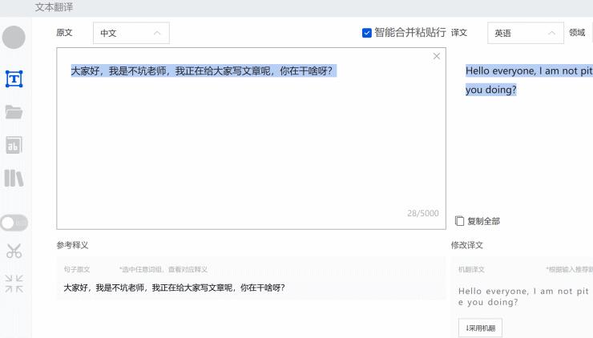The width and height of the screenshot is (593, 338).
Task: Clear source text with the X icon
Action: point(436,56)
